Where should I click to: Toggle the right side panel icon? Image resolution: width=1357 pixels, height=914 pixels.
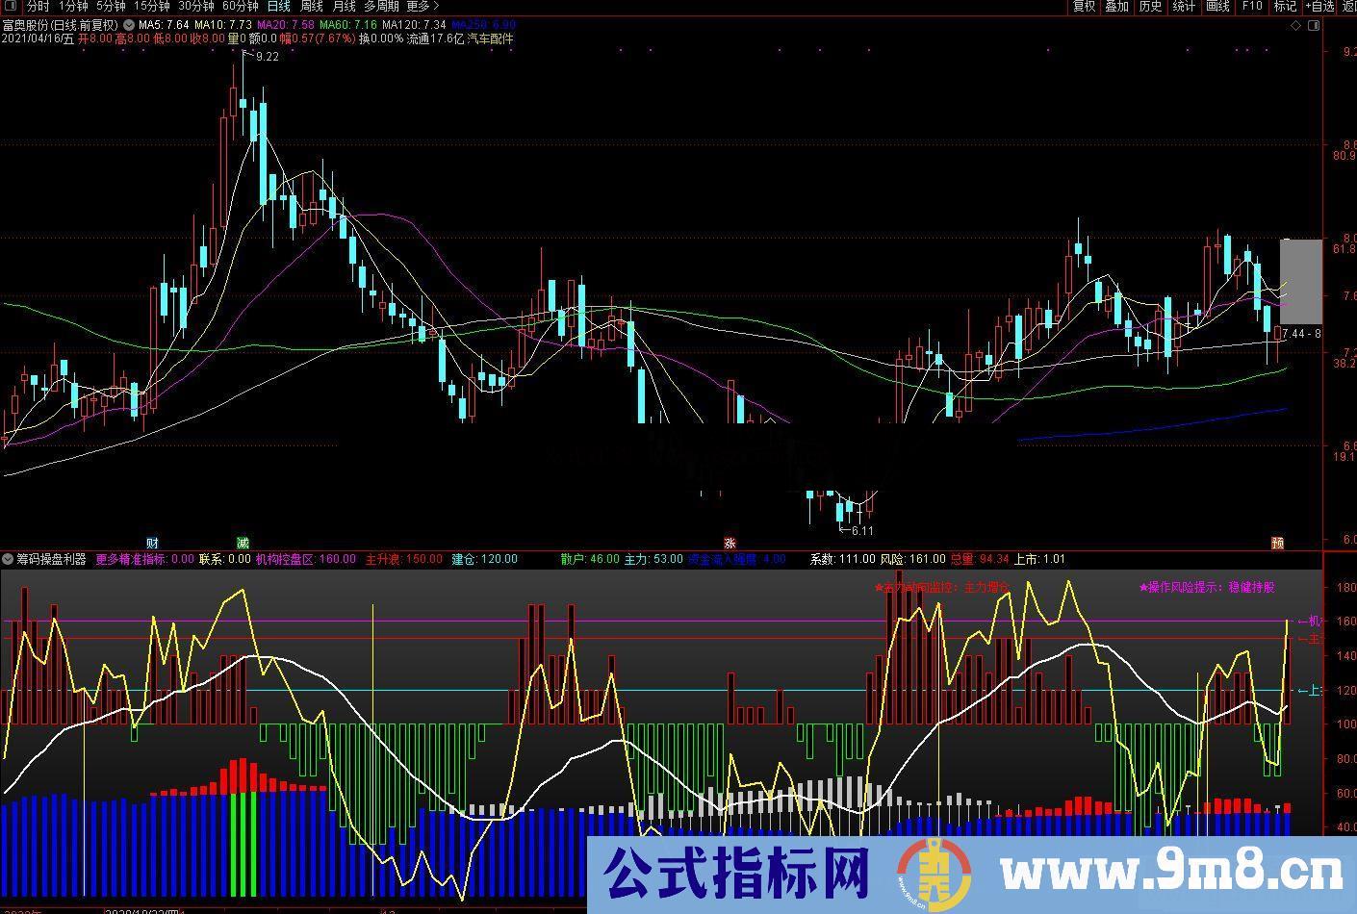click(x=1314, y=25)
